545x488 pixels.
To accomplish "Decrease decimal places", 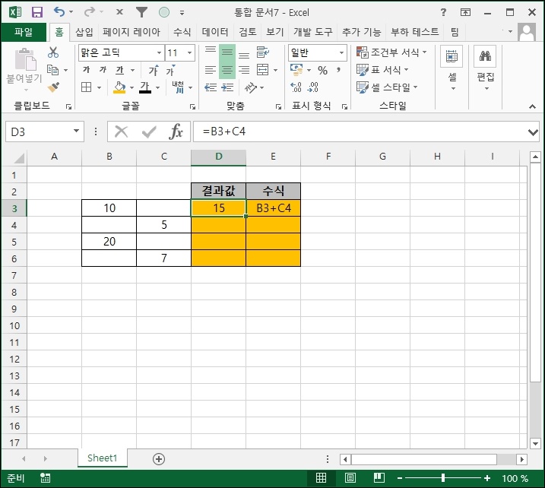I will coord(313,87).
